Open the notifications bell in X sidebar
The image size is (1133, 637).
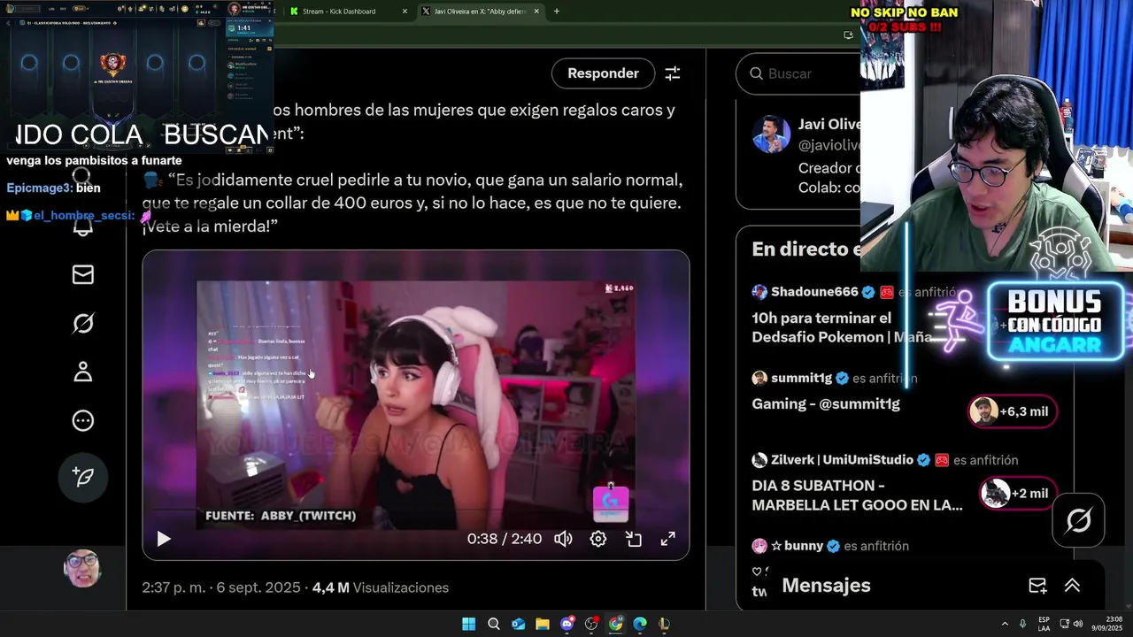(x=82, y=226)
